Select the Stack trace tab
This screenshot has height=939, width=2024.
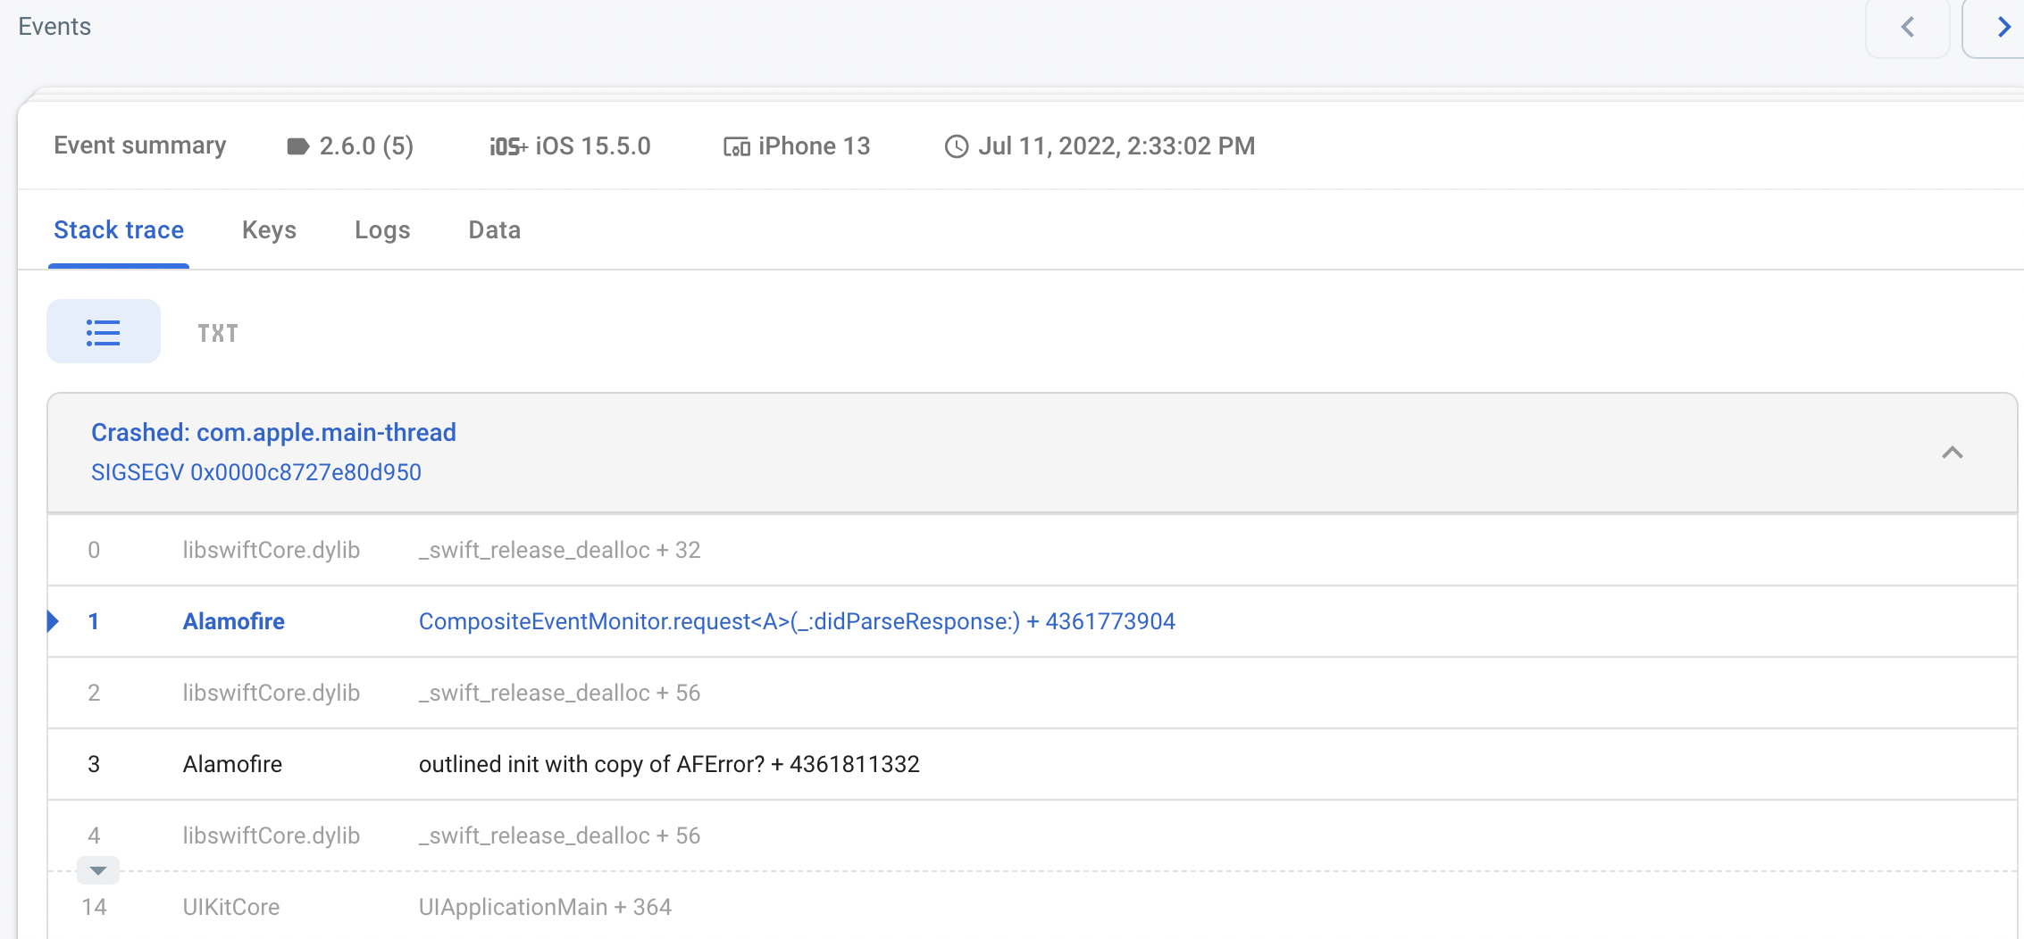pos(118,229)
